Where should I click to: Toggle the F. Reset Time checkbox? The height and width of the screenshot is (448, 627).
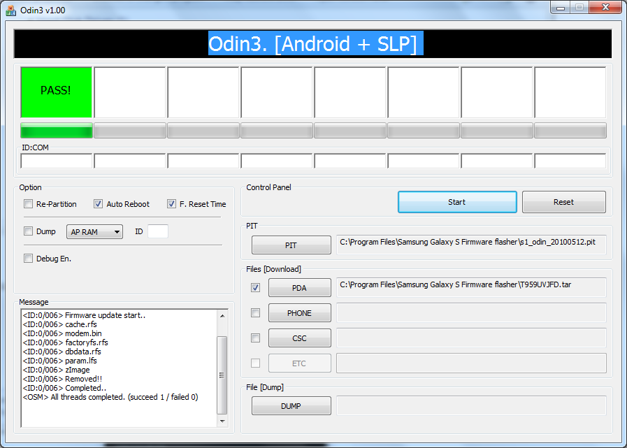point(171,204)
